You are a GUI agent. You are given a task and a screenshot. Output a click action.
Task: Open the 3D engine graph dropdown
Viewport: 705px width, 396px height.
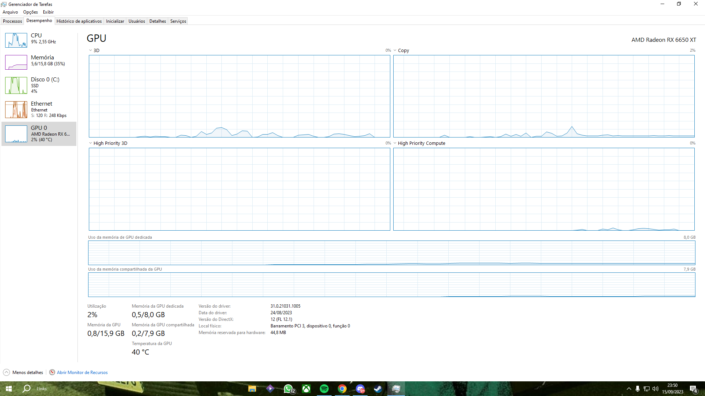90,50
